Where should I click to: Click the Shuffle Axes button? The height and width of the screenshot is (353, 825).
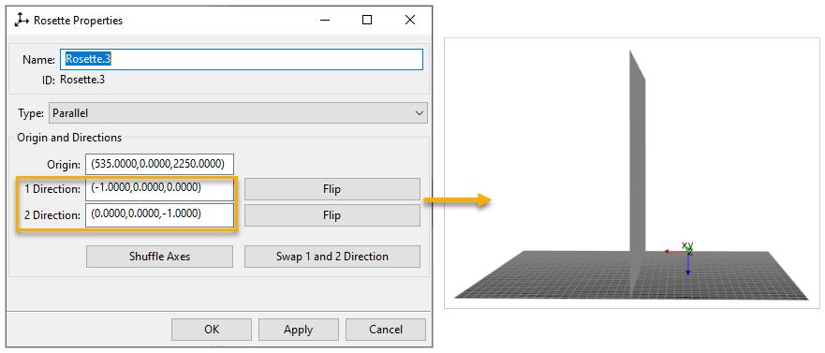point(159,257)
